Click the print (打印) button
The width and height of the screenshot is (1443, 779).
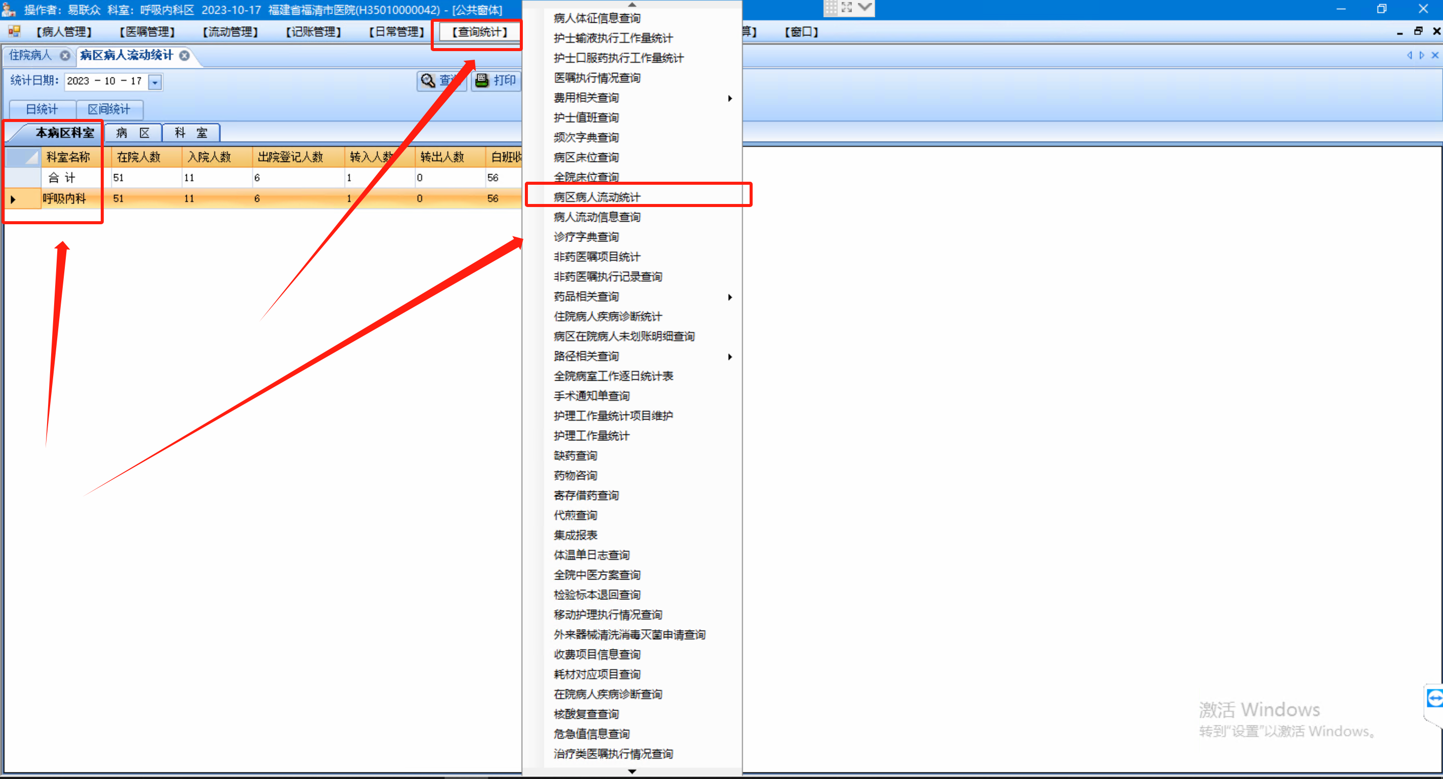(495, 80)
